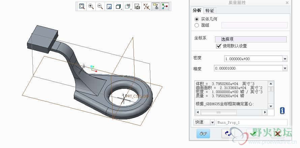Click the results scroll up arrow

271,84
